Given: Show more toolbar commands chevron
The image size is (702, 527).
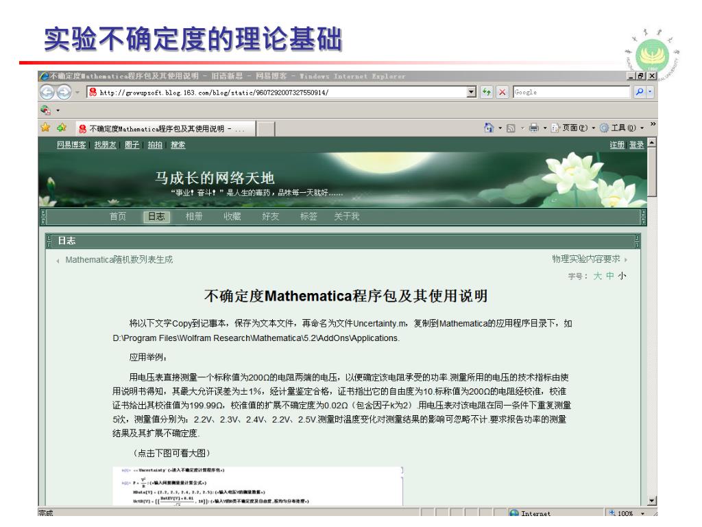Looking at the screenshot, I should [x=653, y=124].
